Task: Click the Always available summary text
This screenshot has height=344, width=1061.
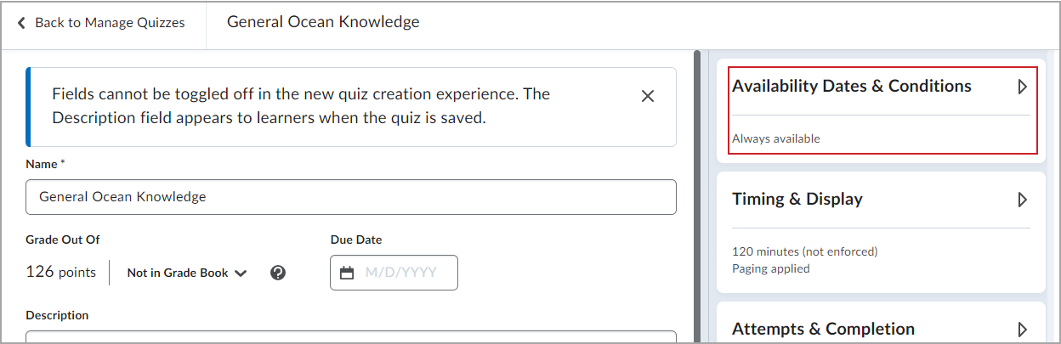Action: (x=776, y=138)
